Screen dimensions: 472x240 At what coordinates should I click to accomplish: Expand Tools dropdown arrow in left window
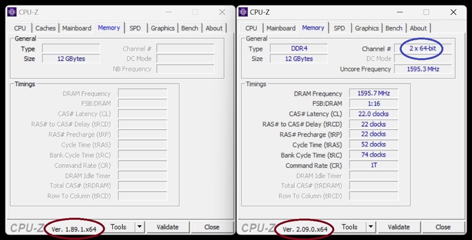point(140,227)
